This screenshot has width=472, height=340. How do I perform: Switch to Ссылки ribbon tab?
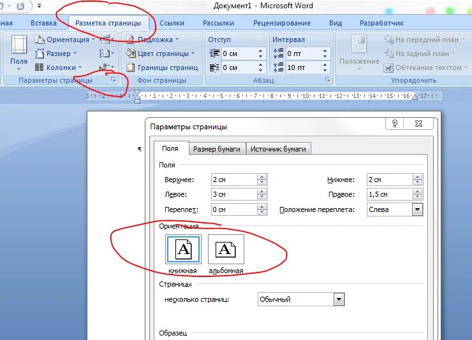pos(172,23)
